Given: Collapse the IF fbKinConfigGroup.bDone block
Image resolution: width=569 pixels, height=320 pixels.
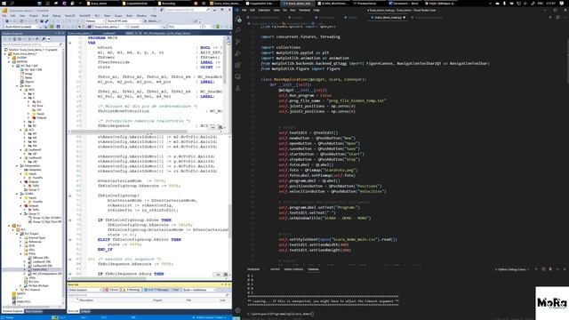Looking at the screenshot, I should point(70,220).
